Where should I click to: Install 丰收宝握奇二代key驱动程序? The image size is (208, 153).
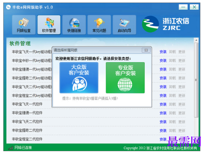(163, 78)
